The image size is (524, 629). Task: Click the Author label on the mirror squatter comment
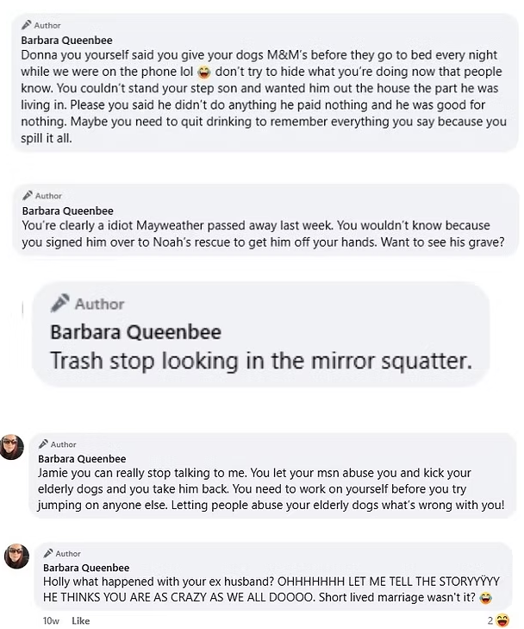pyautogui.click(x=99, y=304)
